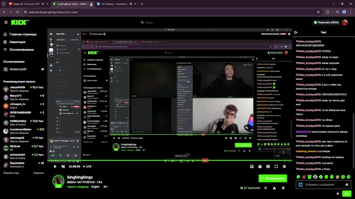Close the Чат Рулетка tab
This screenshot has width=355, height=199.
point(135,4)
